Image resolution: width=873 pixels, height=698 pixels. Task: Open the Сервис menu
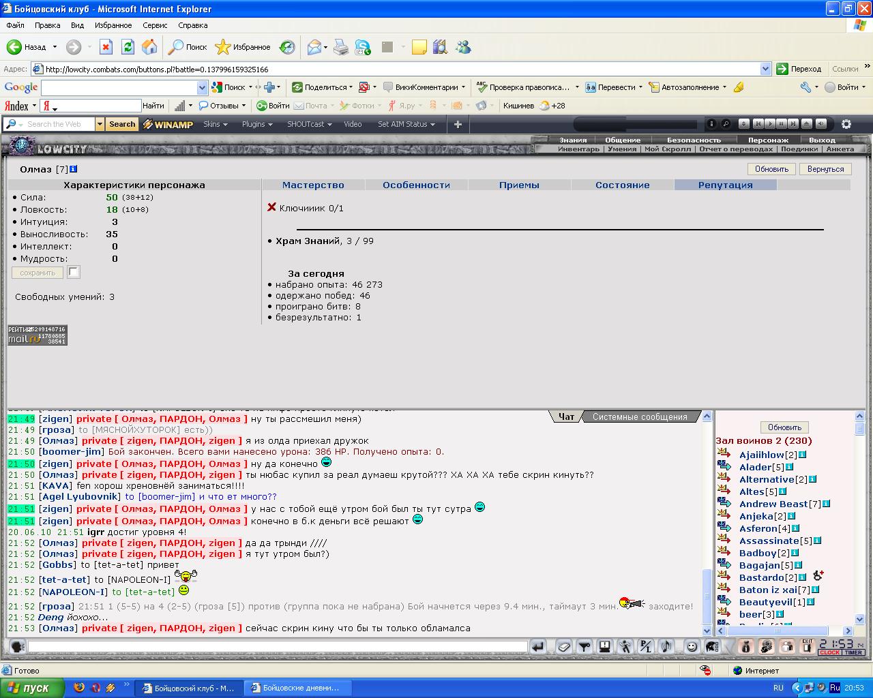pyautogui.click(x=155, y=25)
